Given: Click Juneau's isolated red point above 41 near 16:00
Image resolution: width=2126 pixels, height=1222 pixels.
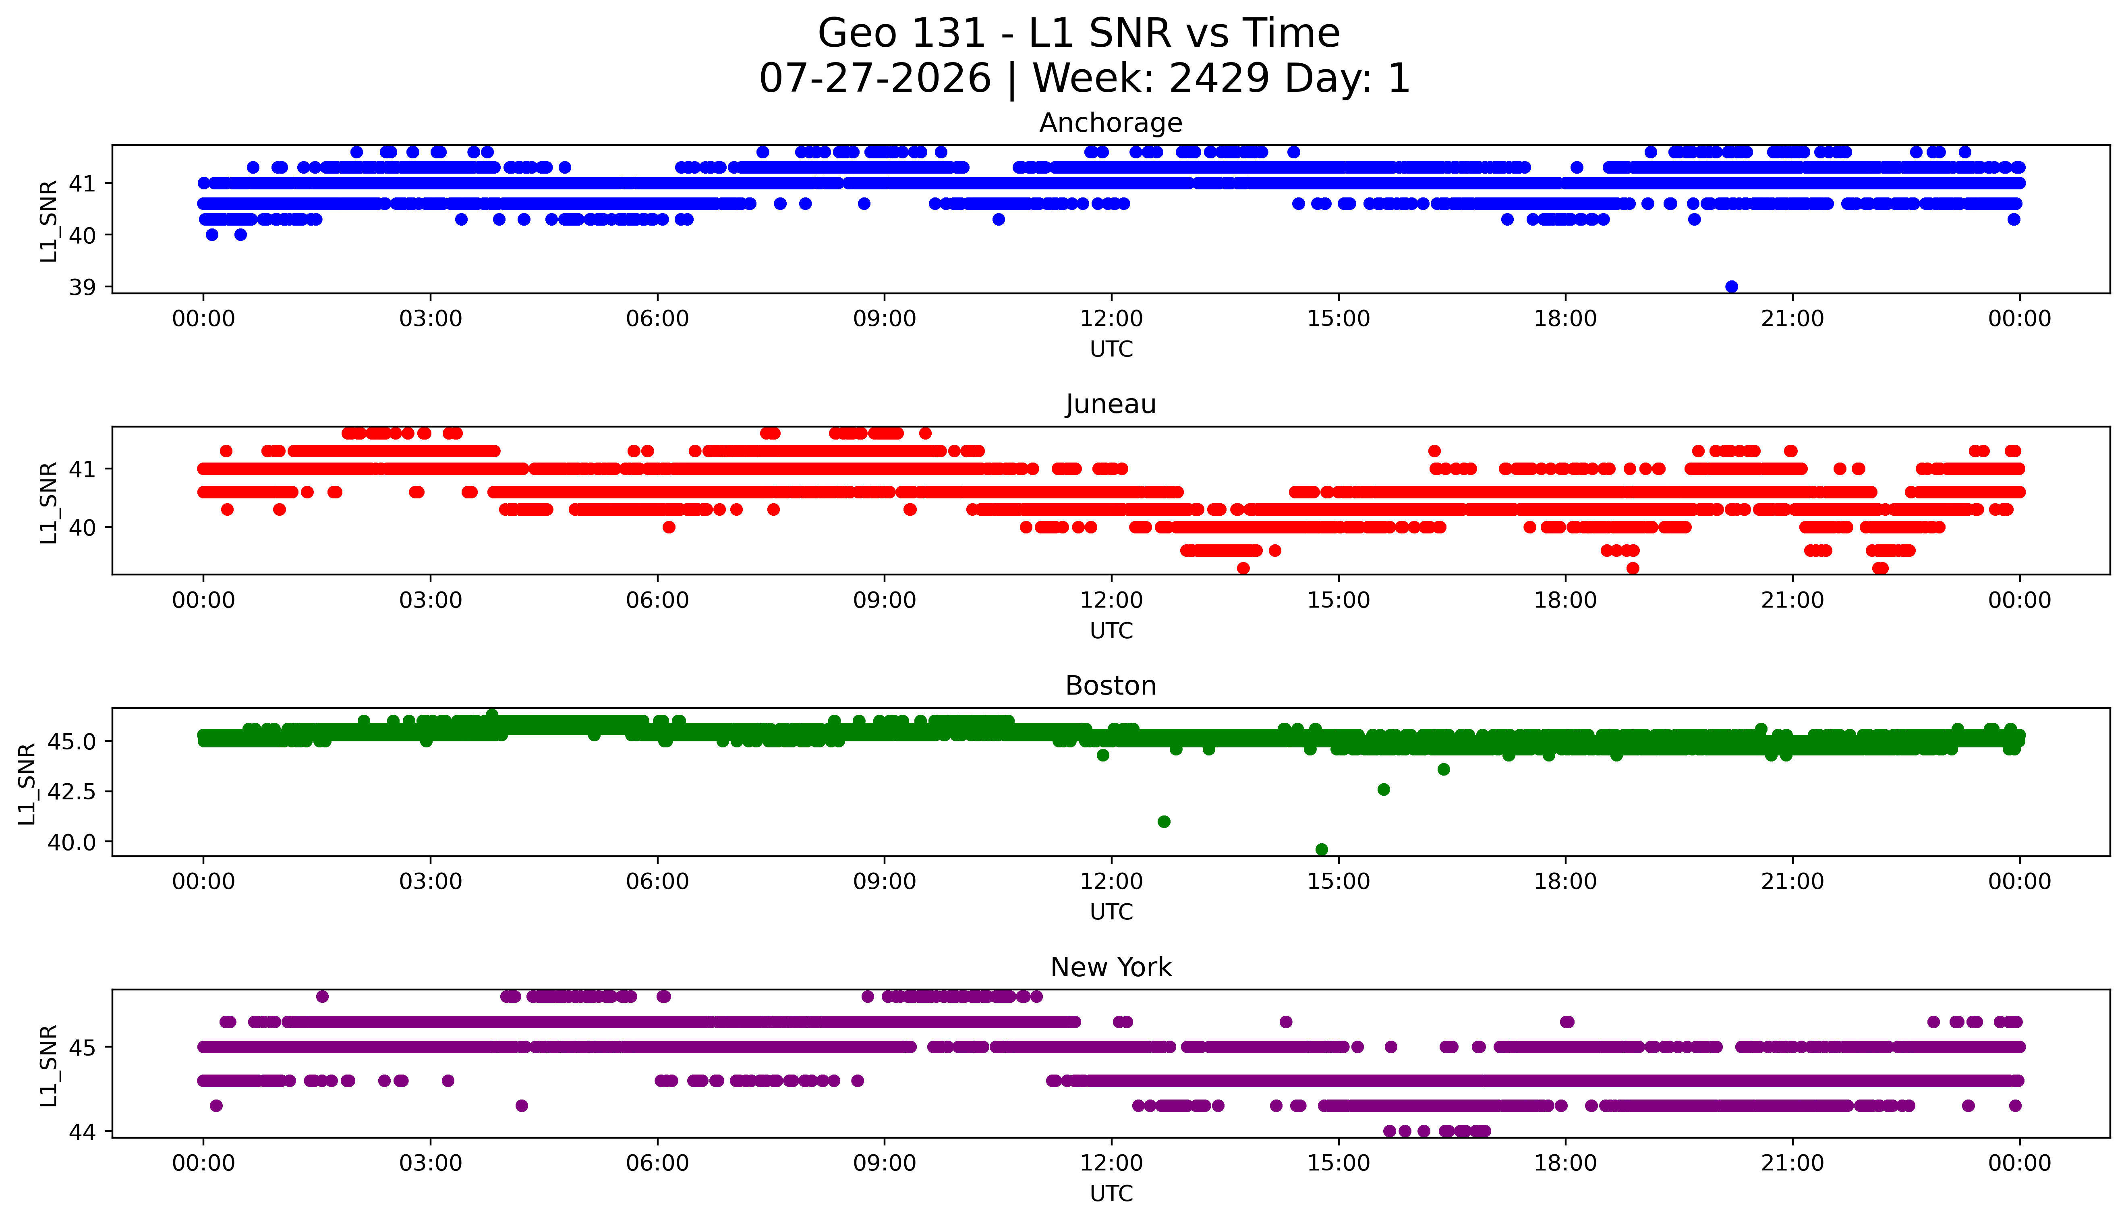Looking at the screenshot, I should (x=1435, y=451).
